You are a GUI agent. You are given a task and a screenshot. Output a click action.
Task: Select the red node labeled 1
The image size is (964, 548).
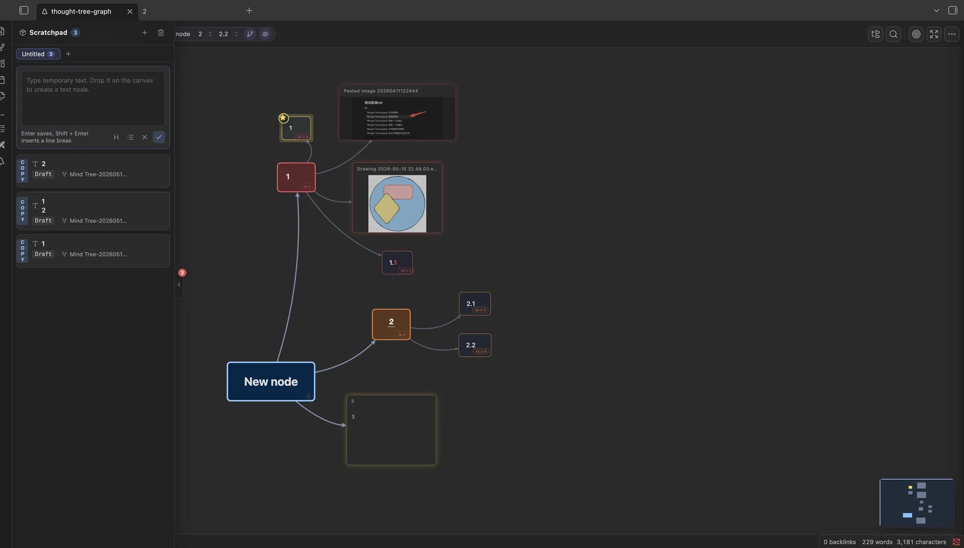click(x=296, y=177)
